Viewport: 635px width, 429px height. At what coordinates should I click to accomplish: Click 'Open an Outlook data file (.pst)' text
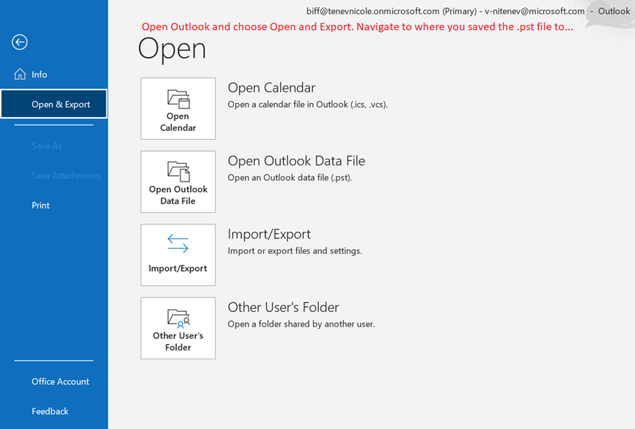[290, 177]
